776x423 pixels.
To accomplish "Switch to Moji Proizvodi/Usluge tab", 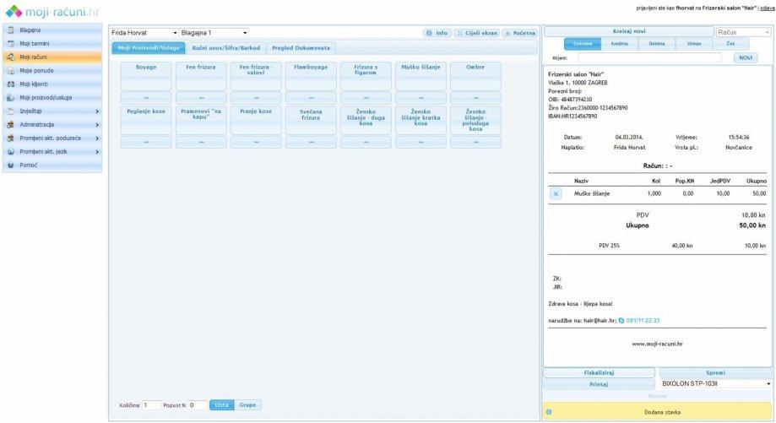I will click(x=149, y=48).
